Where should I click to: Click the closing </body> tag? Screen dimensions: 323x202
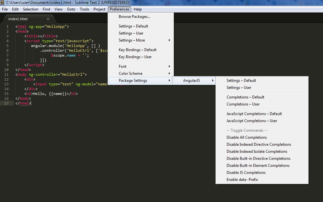tap(23, 98)
